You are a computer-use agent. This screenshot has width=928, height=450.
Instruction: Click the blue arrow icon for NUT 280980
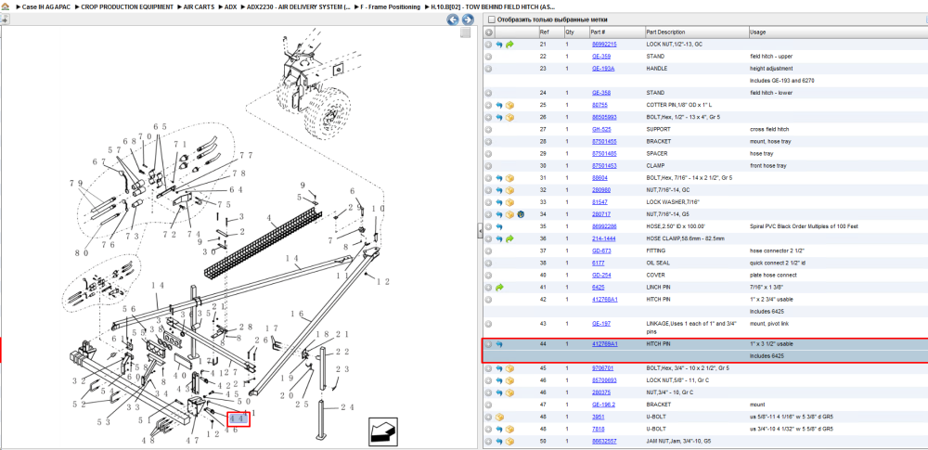click(x=499, y=190)
